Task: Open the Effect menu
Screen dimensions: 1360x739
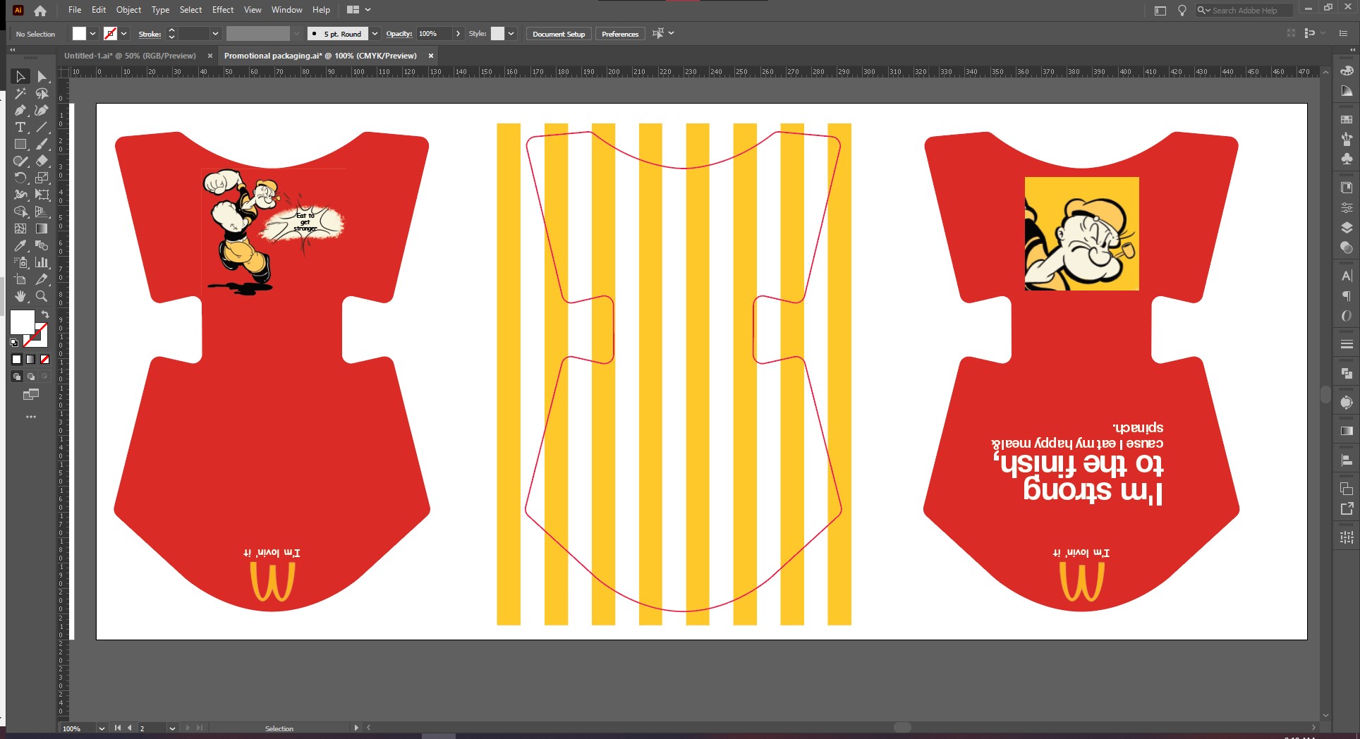Action: [223, 10]
